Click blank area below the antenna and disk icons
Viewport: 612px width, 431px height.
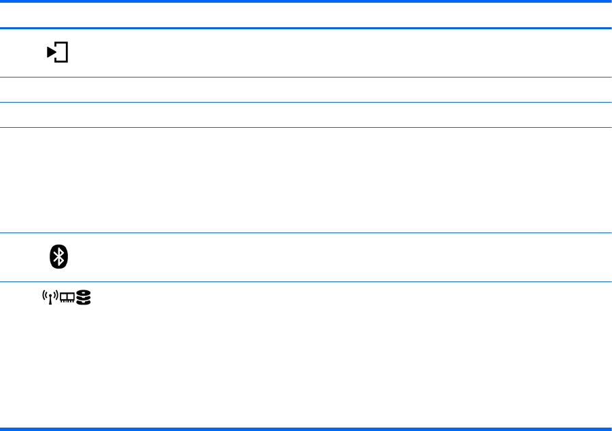[67, 367]
